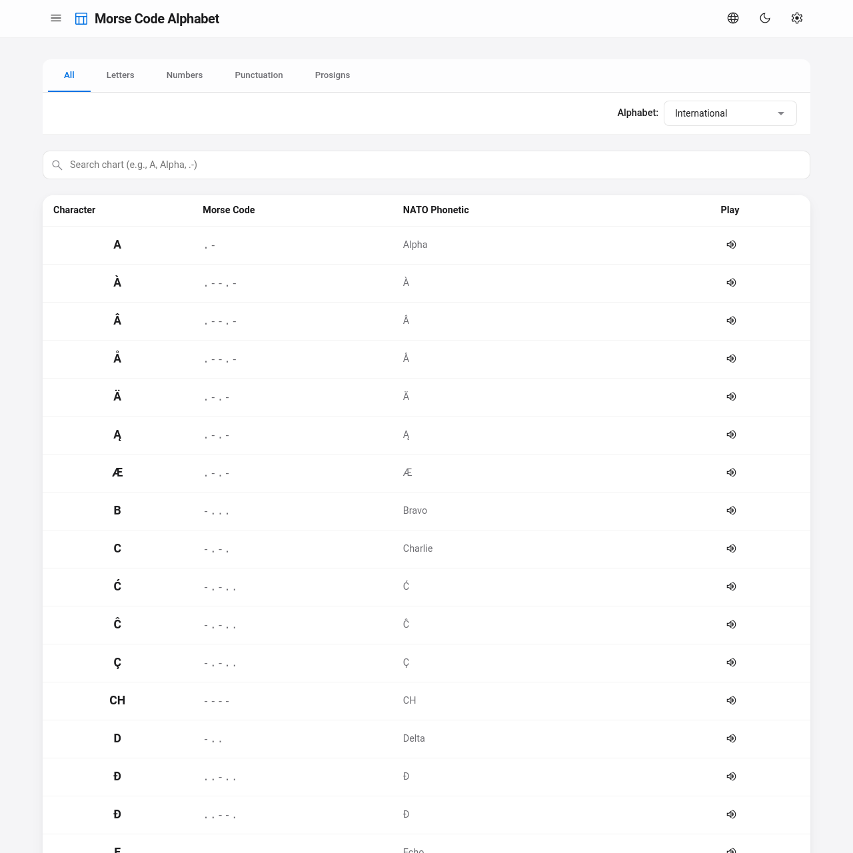Play the Morse sound for letter A
Screen dimensions: 853x853
tap(731, 245)
